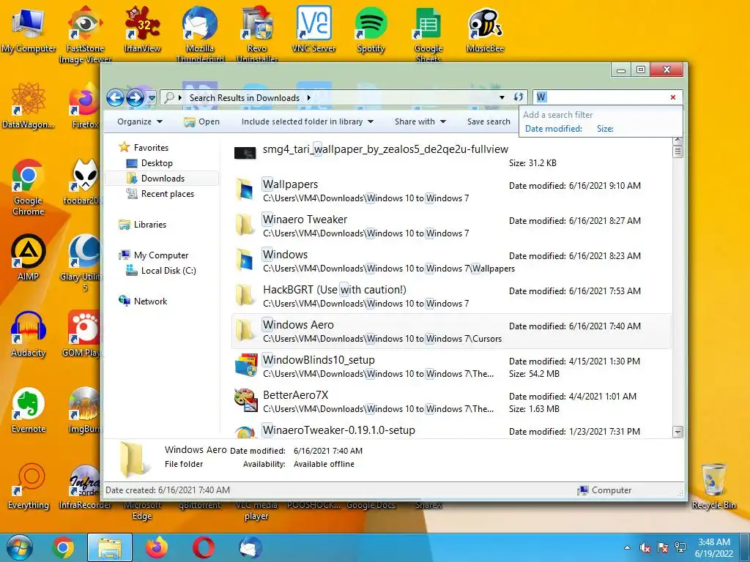Select the Wallpapers folder result

click(x=451, y=191)
